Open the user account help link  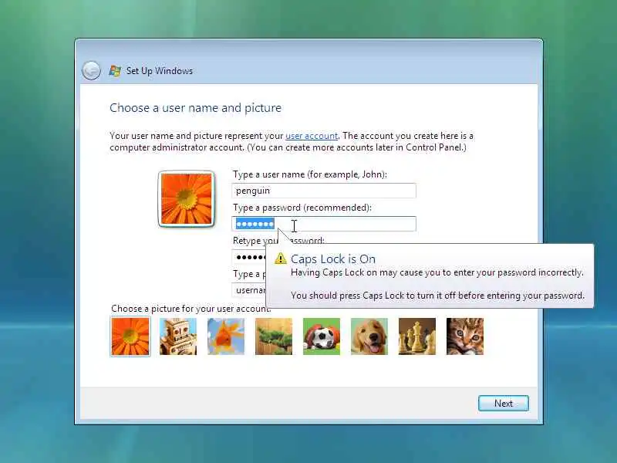click(x=312, y=136)
